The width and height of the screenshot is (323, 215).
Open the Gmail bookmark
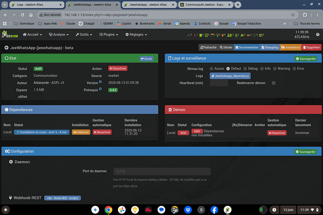coord(165,24)
